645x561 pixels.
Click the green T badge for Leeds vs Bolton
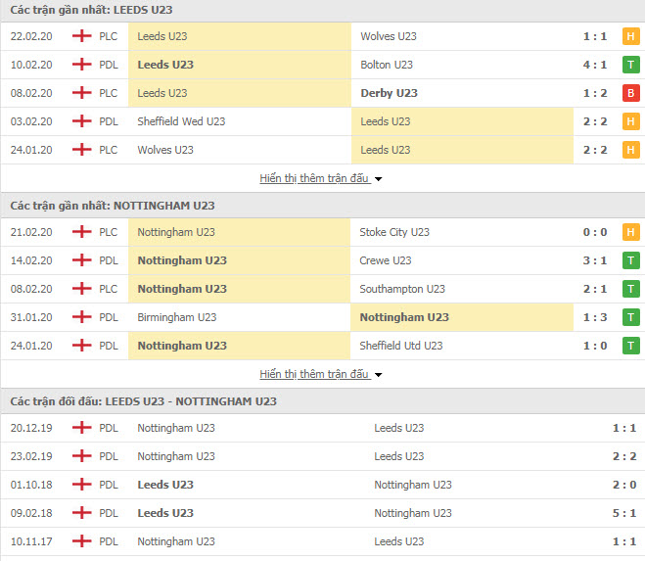(630, 65)
